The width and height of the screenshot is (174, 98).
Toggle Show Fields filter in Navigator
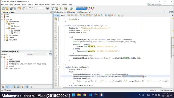(x=7, y=87)
